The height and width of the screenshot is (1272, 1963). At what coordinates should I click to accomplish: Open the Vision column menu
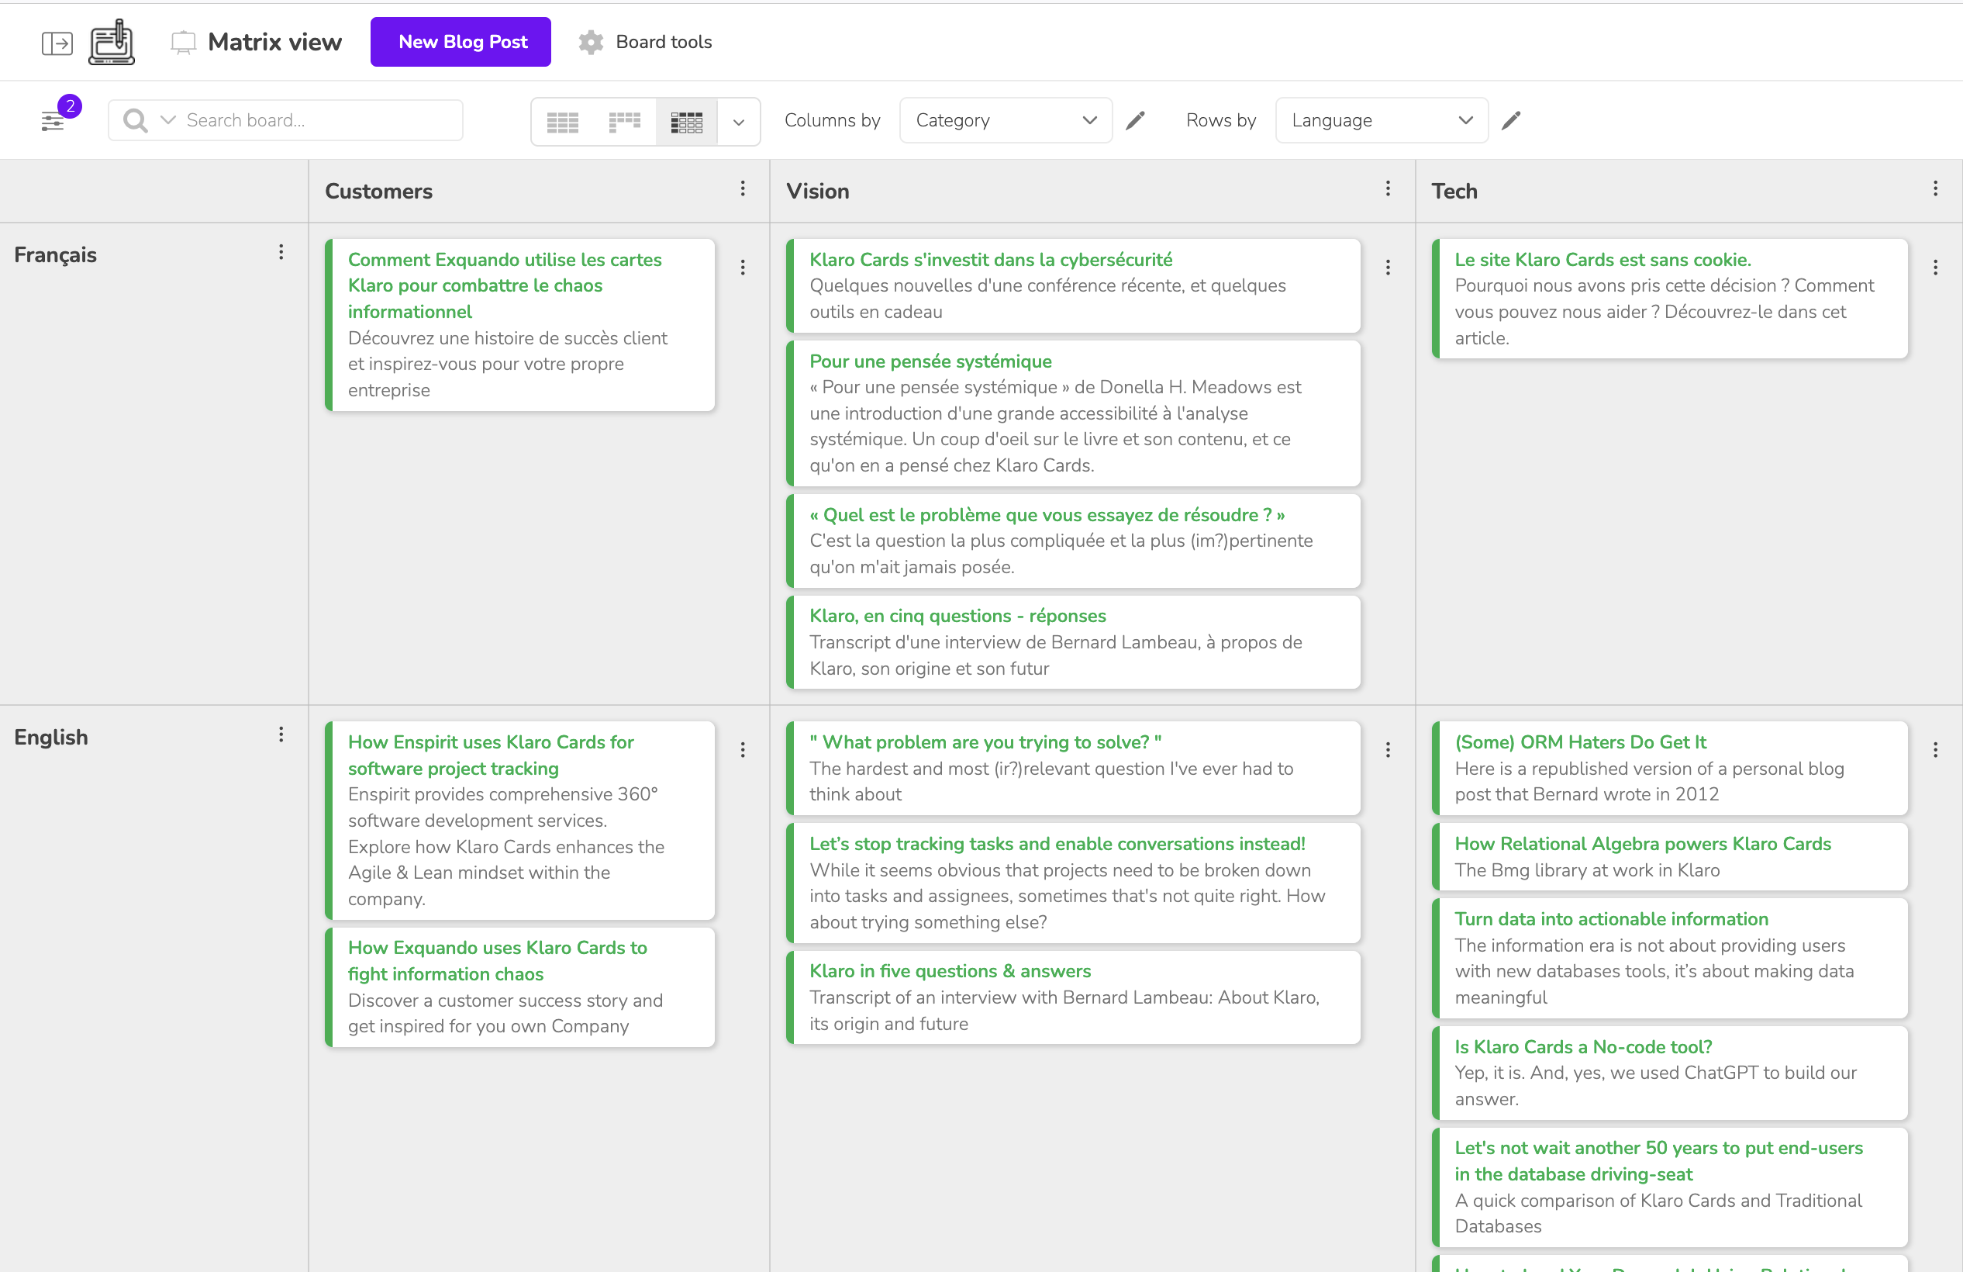(1388, 189)
